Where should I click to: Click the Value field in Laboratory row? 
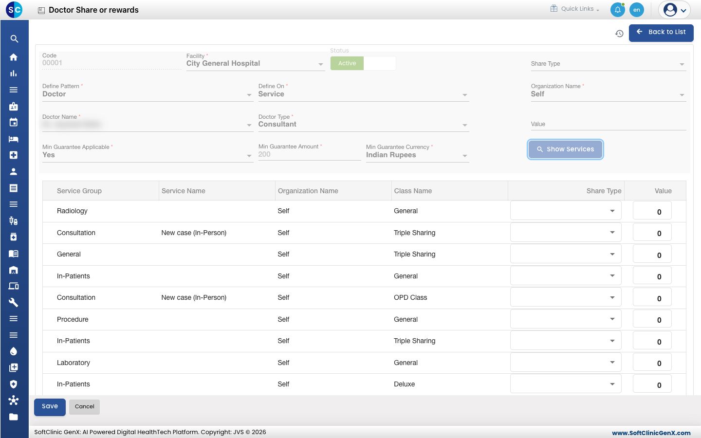tap(652, 363)
